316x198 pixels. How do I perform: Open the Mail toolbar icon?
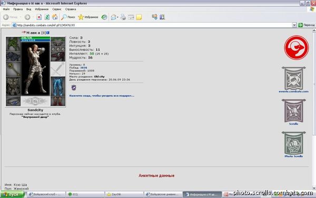(x=113, y=17)
